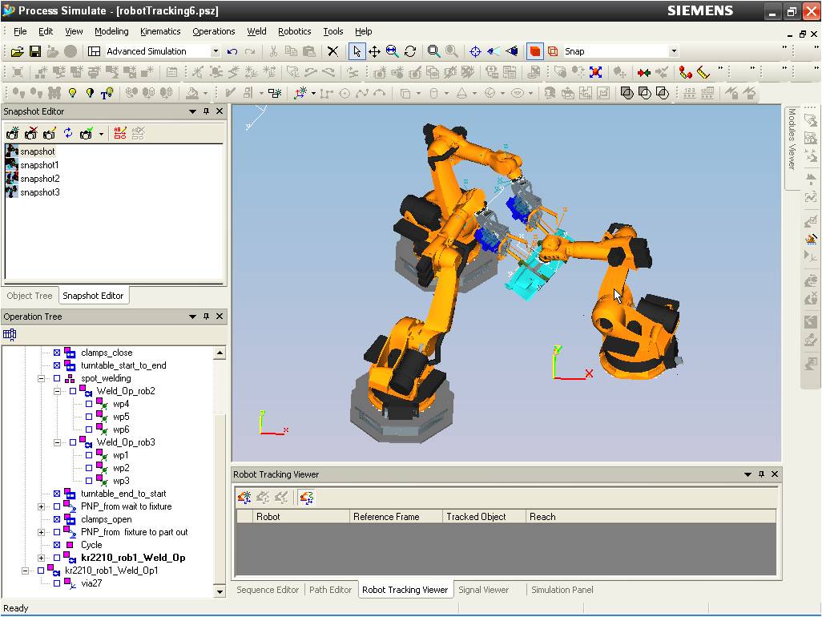Check the Weld_Op_rob2 box
822x617 pixels.
[73, 391]
